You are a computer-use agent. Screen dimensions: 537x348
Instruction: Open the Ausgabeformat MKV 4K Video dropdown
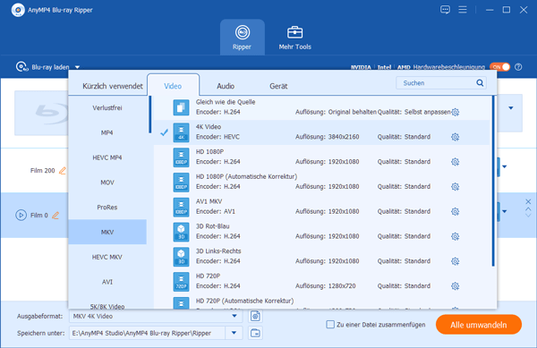156,316
